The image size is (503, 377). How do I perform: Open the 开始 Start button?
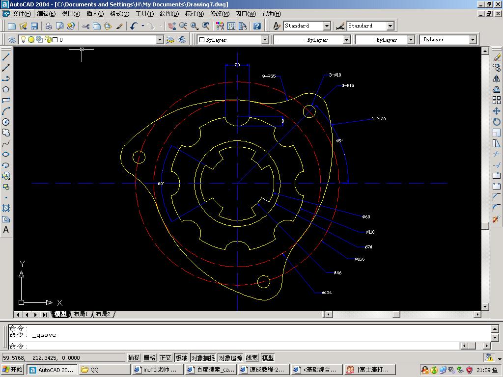[x=13, y=370]
